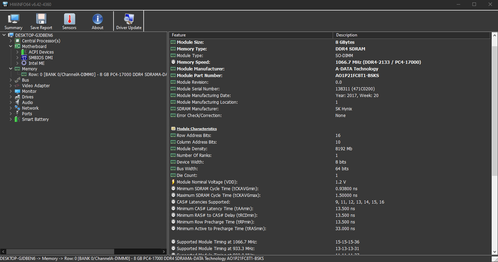Click the Description column header

coord(411,35)
